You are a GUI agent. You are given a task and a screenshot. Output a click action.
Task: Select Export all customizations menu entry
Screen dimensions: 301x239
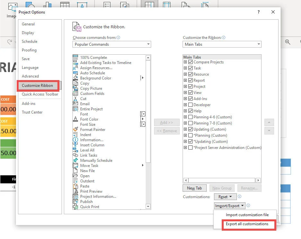(x=247, y=224)
